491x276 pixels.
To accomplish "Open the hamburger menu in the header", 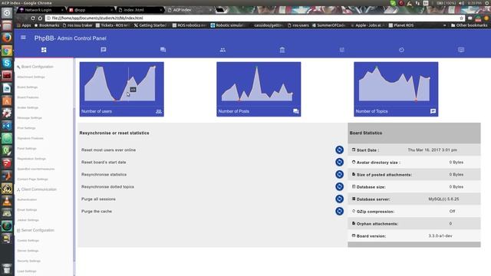I will pos(23,38).
